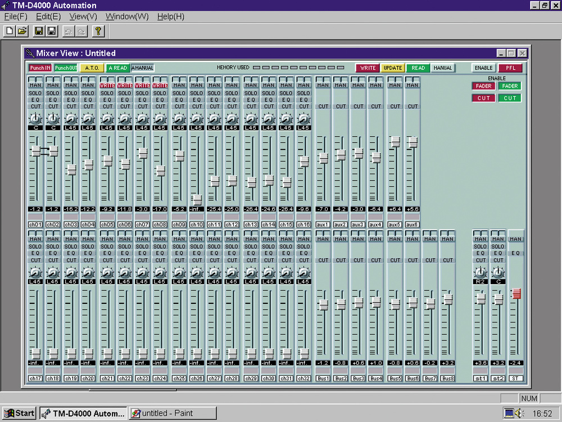562x422 pixels.
Task: Click the Open folder toolbar icon
Action: coord(22,32)
